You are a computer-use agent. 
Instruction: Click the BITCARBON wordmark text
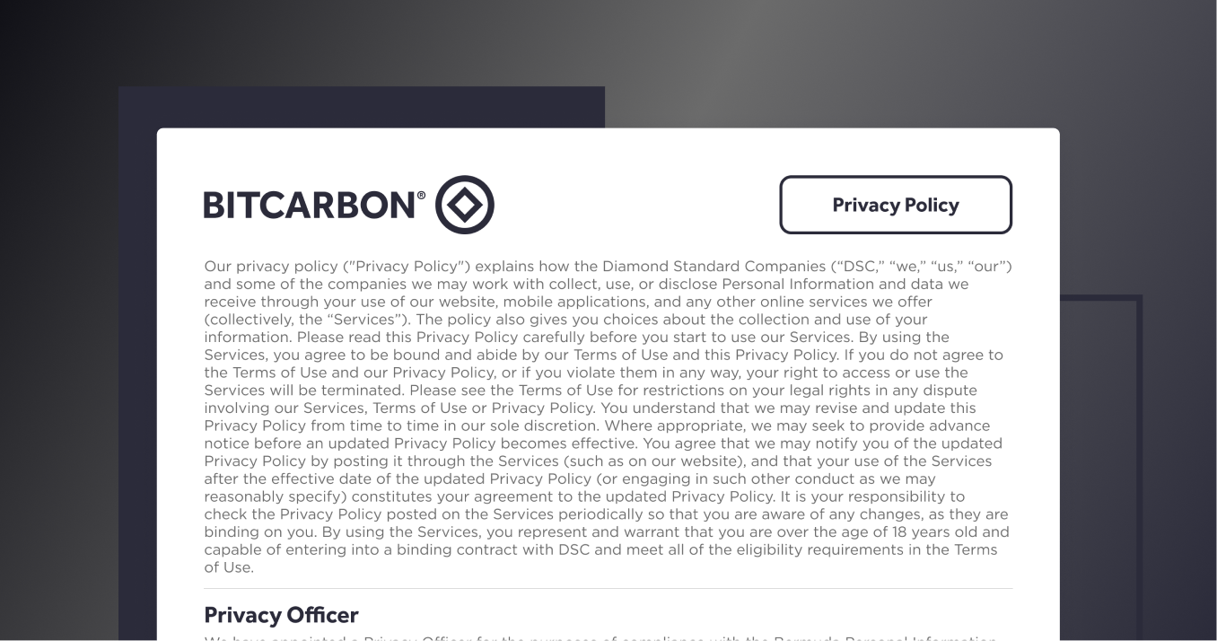pyautogui.click(x=310, y=206)
